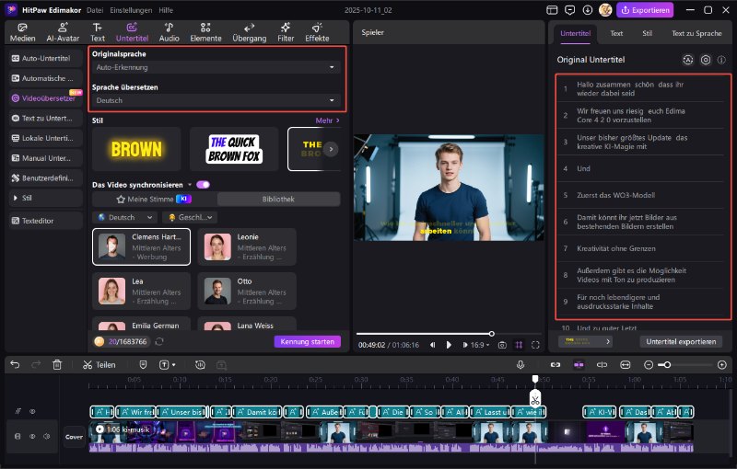This screenshot has height=469, width=737.
Task: Click the trash delete icon in timeline
Action: [57, 364]
